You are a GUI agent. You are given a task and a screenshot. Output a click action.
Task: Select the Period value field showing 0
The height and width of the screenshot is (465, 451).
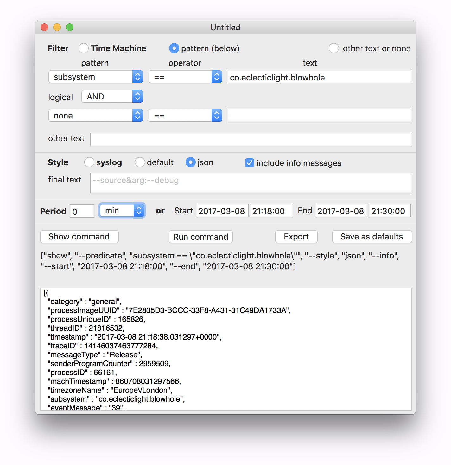pyautogui.click(x=82, y=210)
